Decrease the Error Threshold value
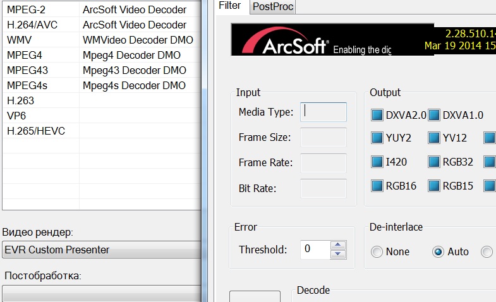This screenshot has height=302, width=496. [x=339, y=254]
